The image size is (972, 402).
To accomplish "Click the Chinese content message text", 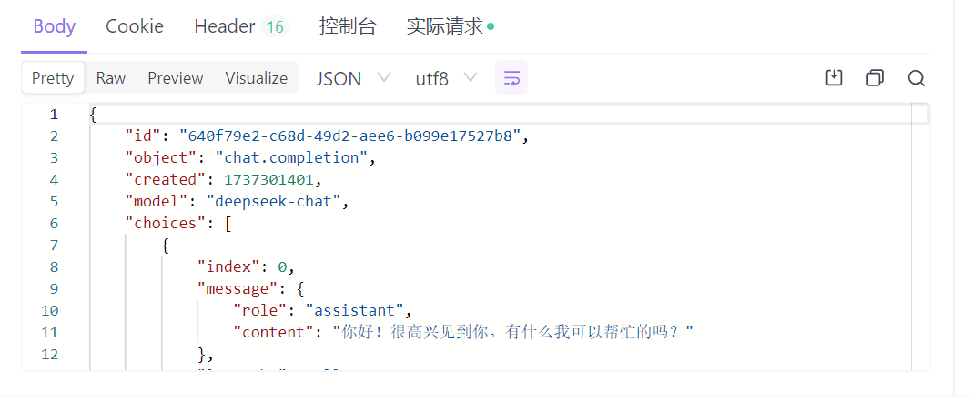I will tap(512, 332).
